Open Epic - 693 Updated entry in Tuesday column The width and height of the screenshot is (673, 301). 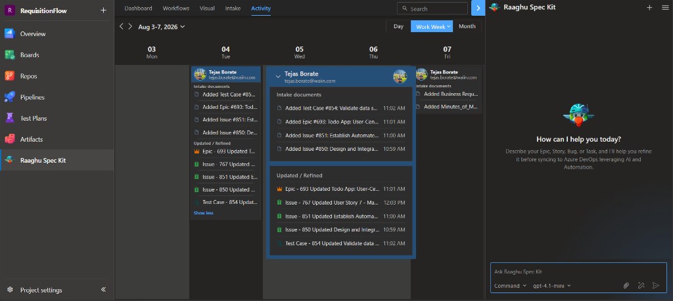tap(225, 151)
